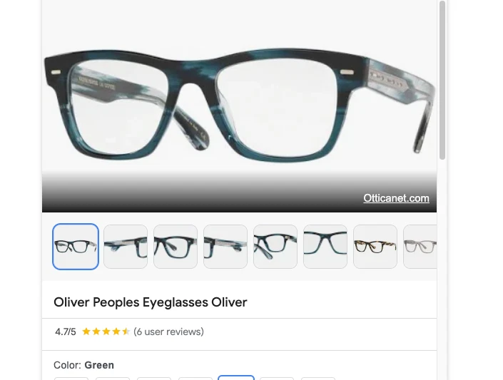The image size is (503, 380).
Task: Select the first highlighted front-view glasses thumbnail
Action: pos(76,247)
